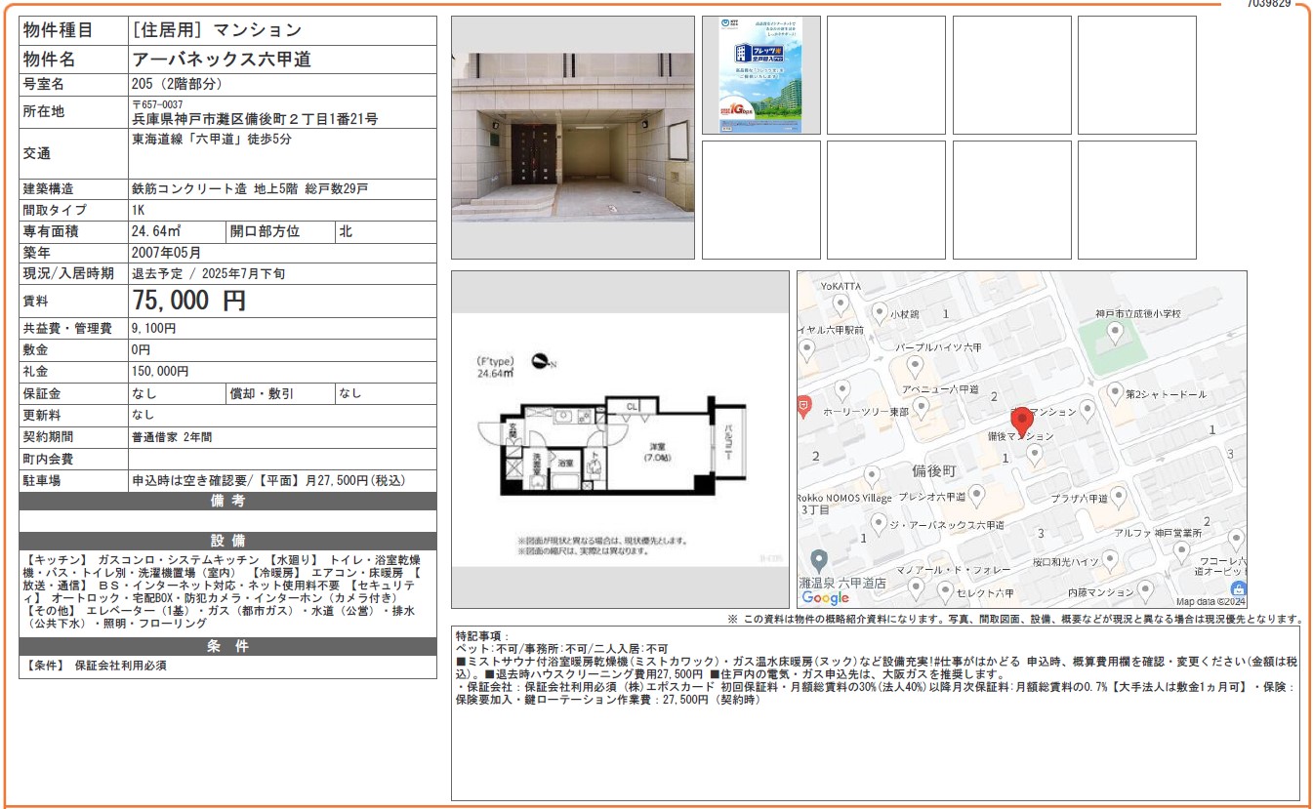Image resolution: width=1313 pixels, height=809 pixels.
Task: Click the structure 鉄筋コンクリート造 地上5階 総戸数29戸
Action: (250, 188)
